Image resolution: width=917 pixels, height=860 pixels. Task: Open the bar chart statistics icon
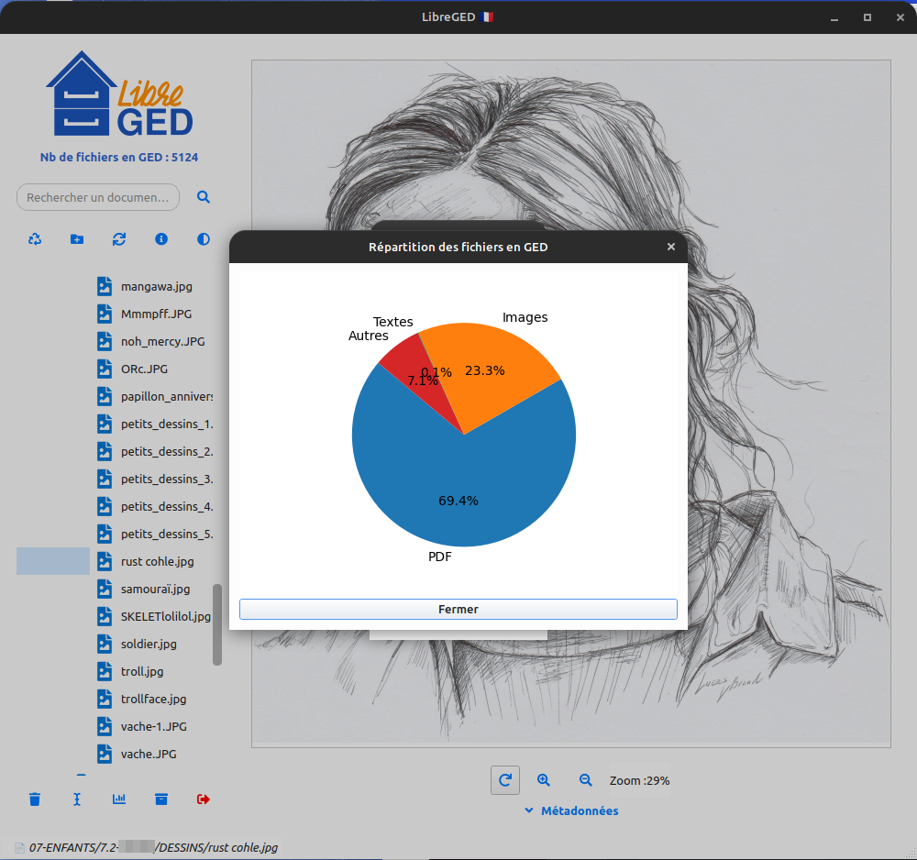coord(119,799)
